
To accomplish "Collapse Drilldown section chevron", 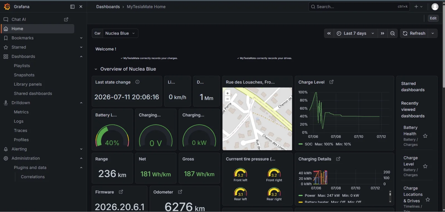I will [81, 103].
